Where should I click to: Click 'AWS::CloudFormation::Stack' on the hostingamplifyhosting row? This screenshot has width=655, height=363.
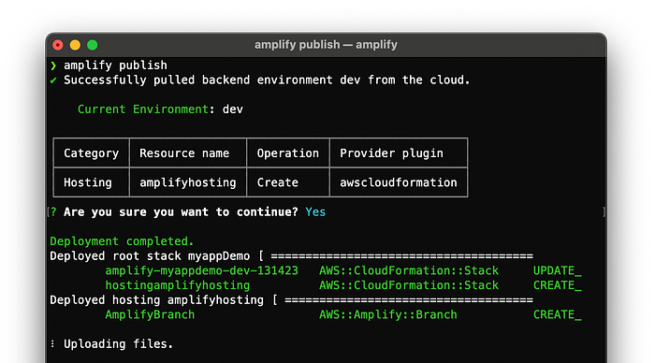pos(409,285)
